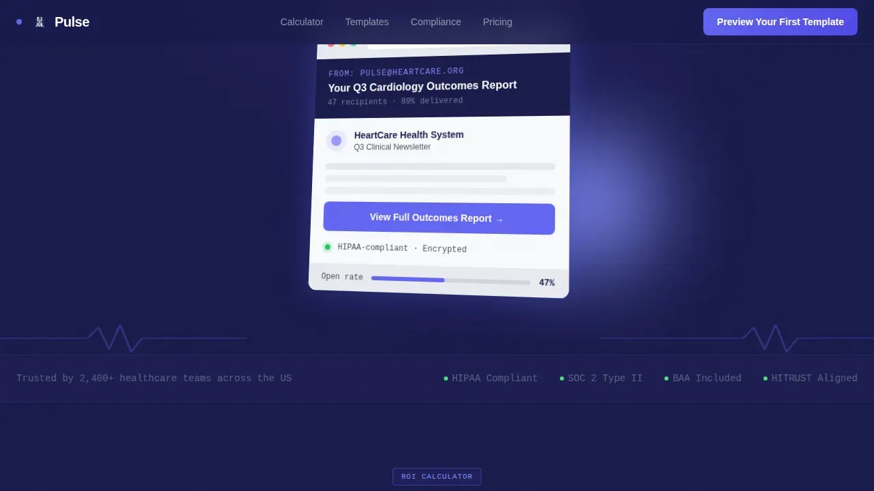Click the SOC 2 Type II badge

[x=601, y=378]
